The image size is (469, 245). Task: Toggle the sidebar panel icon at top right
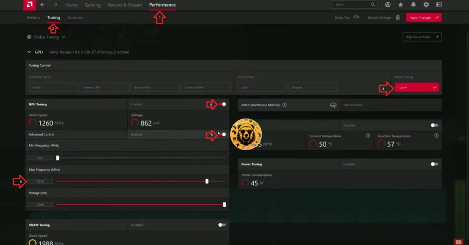coord(439,5)
